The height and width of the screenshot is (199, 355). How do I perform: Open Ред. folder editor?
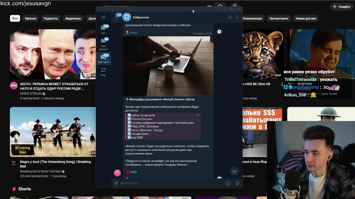click(x=103, y=72)
